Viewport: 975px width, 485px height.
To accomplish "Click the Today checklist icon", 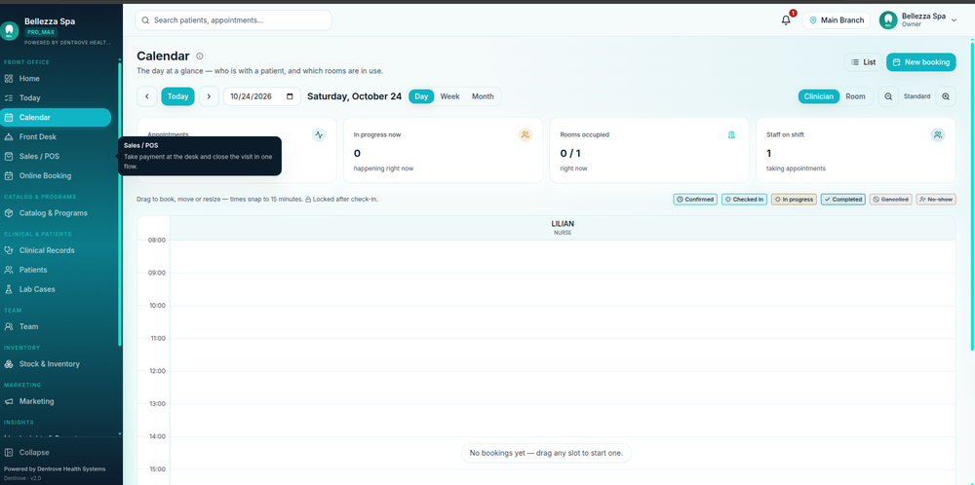I will pos(9,98).
